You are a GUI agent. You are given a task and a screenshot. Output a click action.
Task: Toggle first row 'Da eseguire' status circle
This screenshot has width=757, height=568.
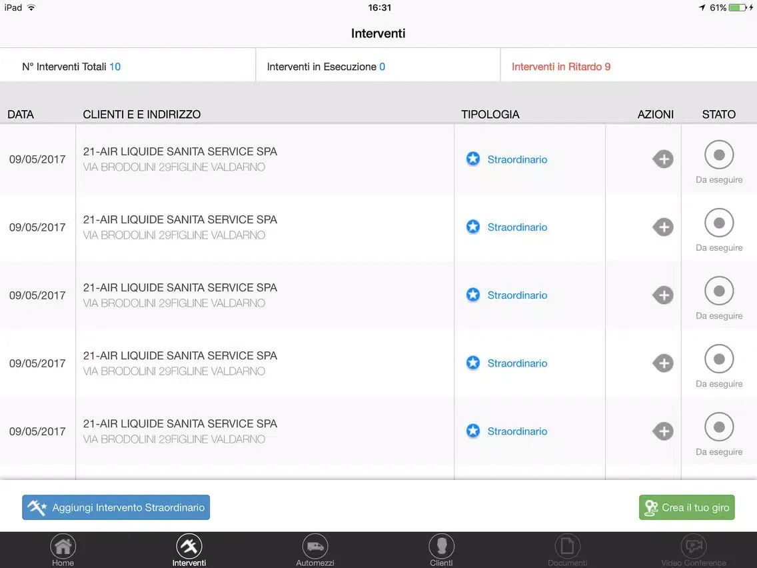click(719, 155)
